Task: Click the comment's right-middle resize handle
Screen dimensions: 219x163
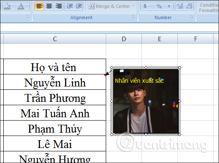Action: 180,101
